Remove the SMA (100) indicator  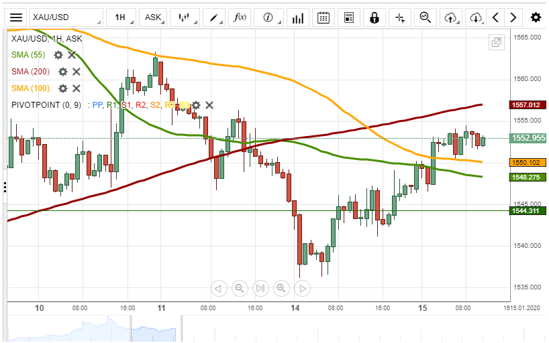tap(77, 88)
